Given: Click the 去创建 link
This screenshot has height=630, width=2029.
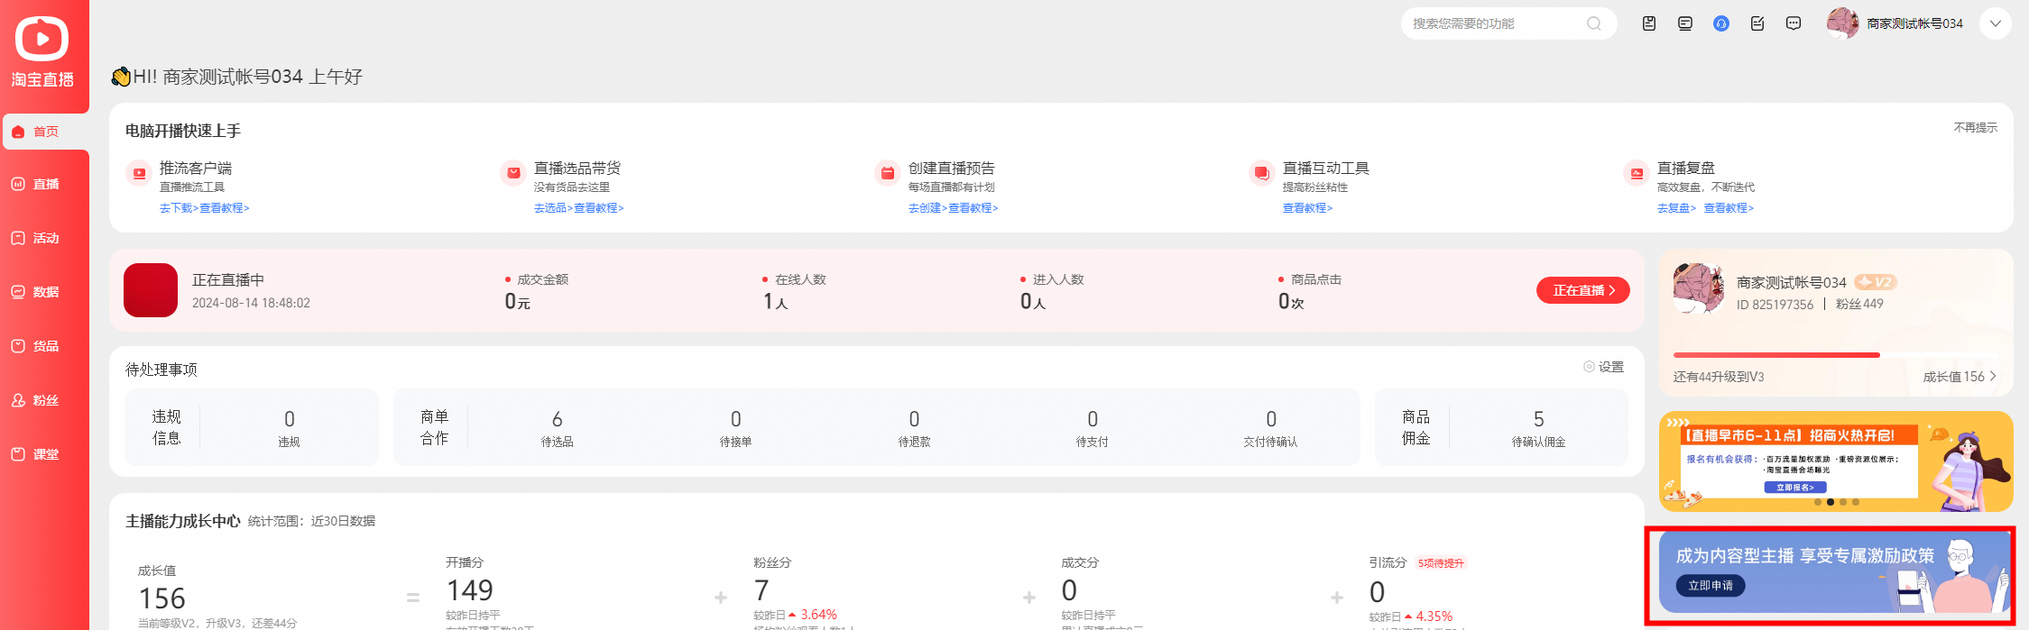Looking at the screenshot, I should pyautogui.click(x=927, y=208).
